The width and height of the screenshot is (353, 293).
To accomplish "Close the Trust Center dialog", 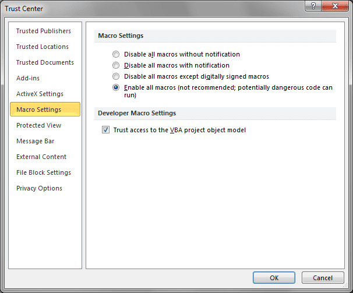I will (x=335, y=6).
